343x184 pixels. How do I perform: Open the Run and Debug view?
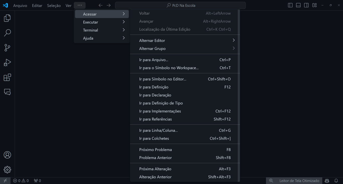point(7,62)
